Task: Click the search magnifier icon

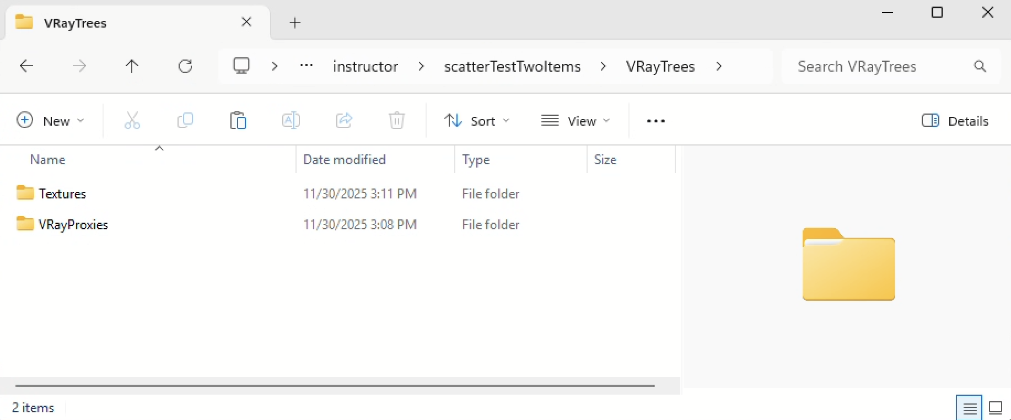Action: (980, 67)
